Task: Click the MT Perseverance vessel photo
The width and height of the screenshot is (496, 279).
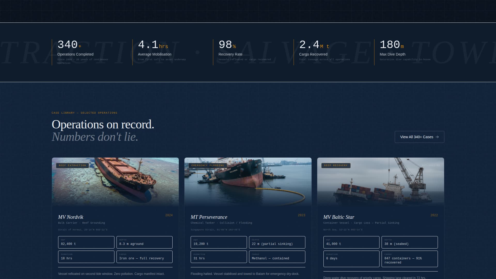Action: point(248,182)
